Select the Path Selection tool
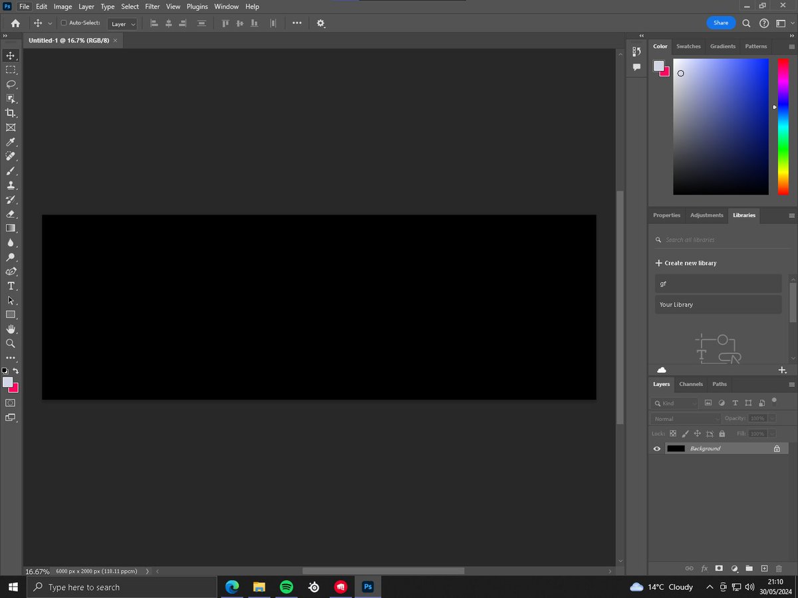The height and width of the screenshot is (598, 798). click(11, 300)
